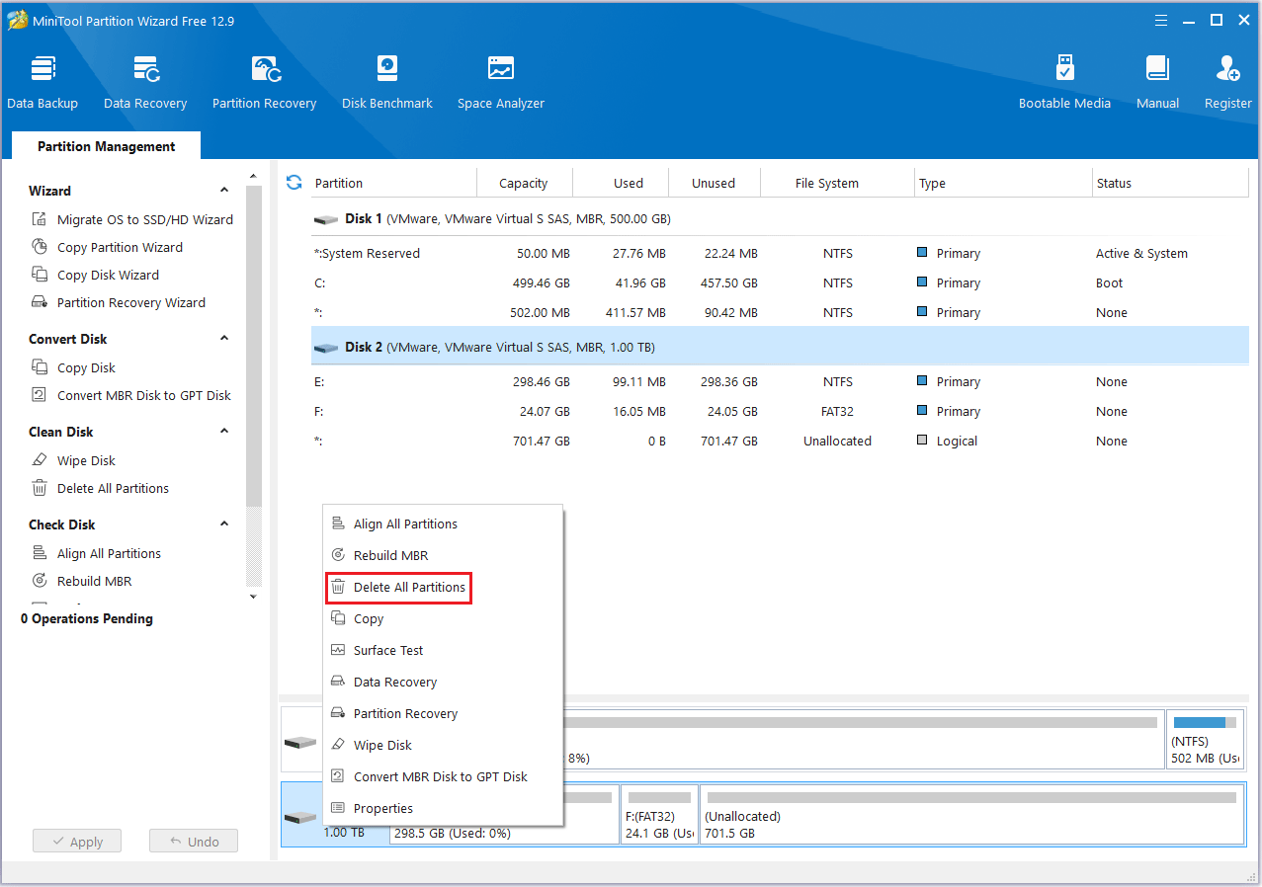Click the Undo button

194,842
